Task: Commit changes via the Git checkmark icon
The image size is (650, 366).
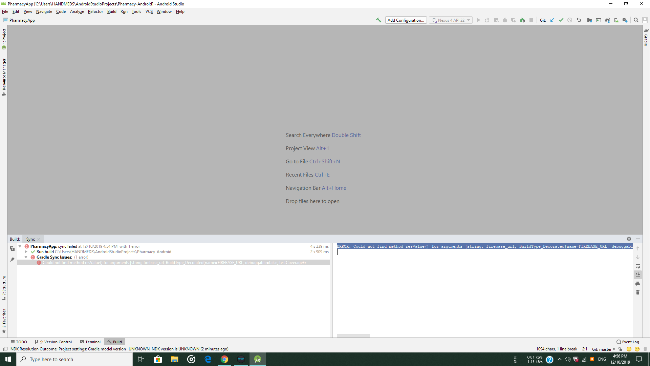Action: pos(561,20)
